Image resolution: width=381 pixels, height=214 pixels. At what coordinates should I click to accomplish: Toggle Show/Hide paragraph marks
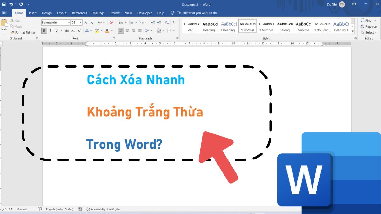pos(174,23)
